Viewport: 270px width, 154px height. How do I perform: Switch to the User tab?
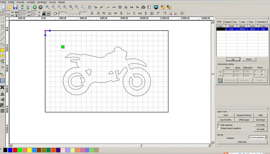coord(243,22)
